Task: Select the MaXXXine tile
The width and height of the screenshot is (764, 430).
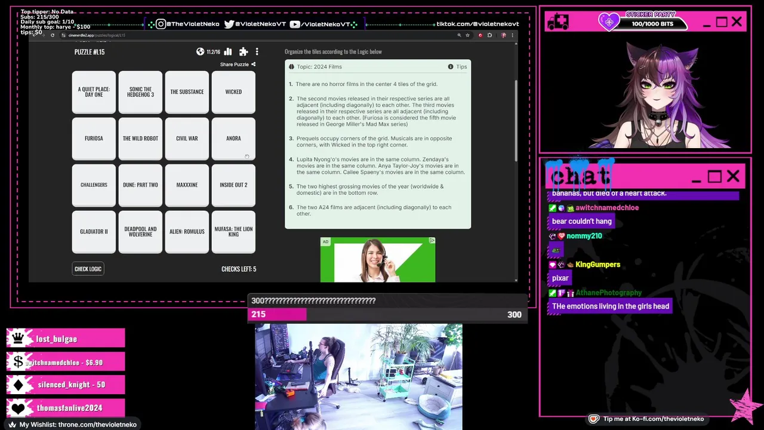Action: [187, 185]
